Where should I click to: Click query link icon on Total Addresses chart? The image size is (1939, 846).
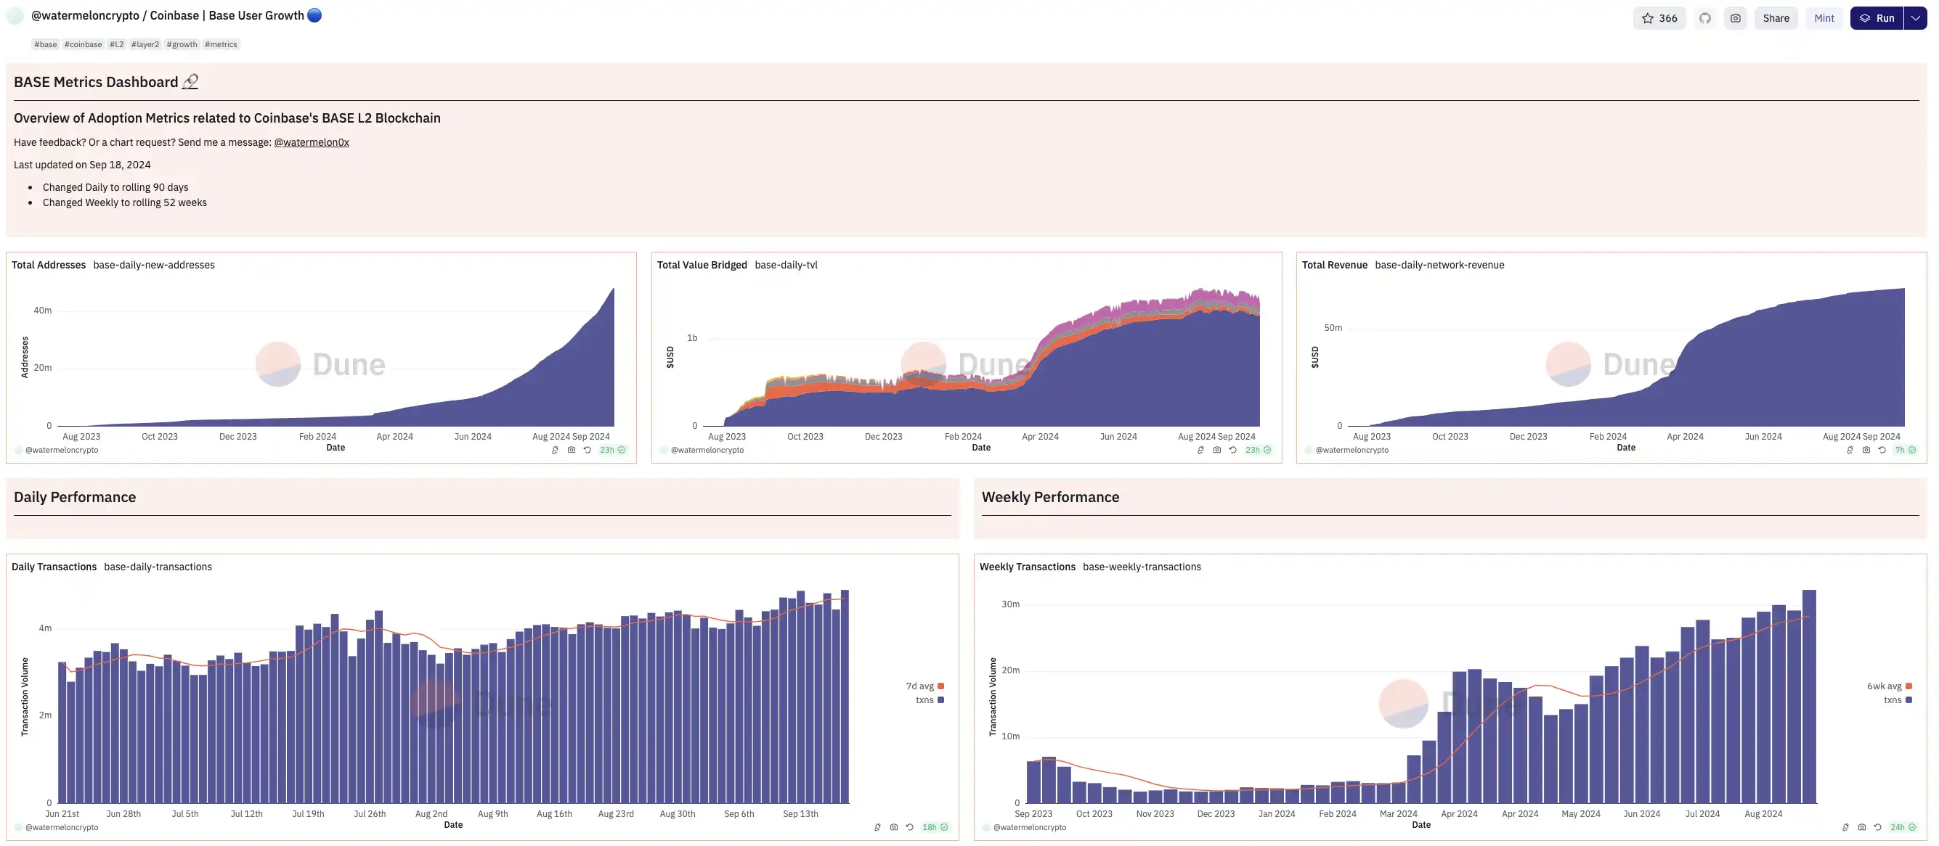click(555, 450)
